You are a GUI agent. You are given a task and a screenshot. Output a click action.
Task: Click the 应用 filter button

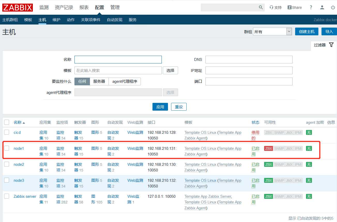coord(160,107)
